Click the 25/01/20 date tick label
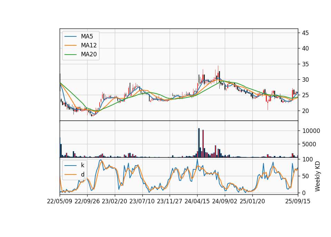331x237 pixels. pos(252,201)
